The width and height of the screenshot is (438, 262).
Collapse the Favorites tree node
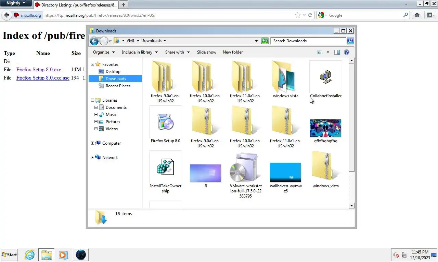pyautogui.click(x=92, y=64)
